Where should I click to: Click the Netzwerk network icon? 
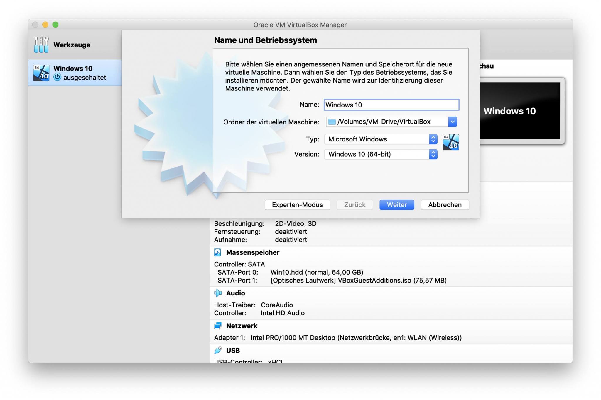(218, 326)
